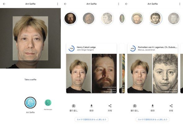Tap back arrow on Henry Cabot Lodge screen
Screen dimensions: 183x124
pyautogui.click(x=65, y=4)
